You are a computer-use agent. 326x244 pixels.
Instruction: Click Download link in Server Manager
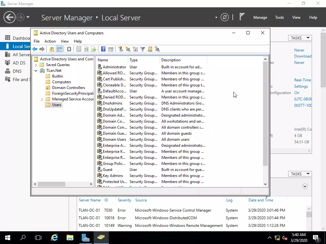[x=302, y=56]
